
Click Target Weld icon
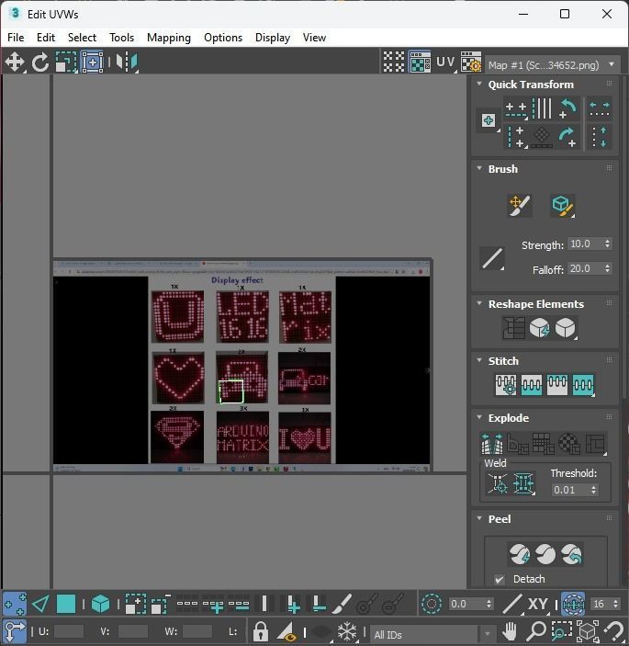[x=498, y=483]
